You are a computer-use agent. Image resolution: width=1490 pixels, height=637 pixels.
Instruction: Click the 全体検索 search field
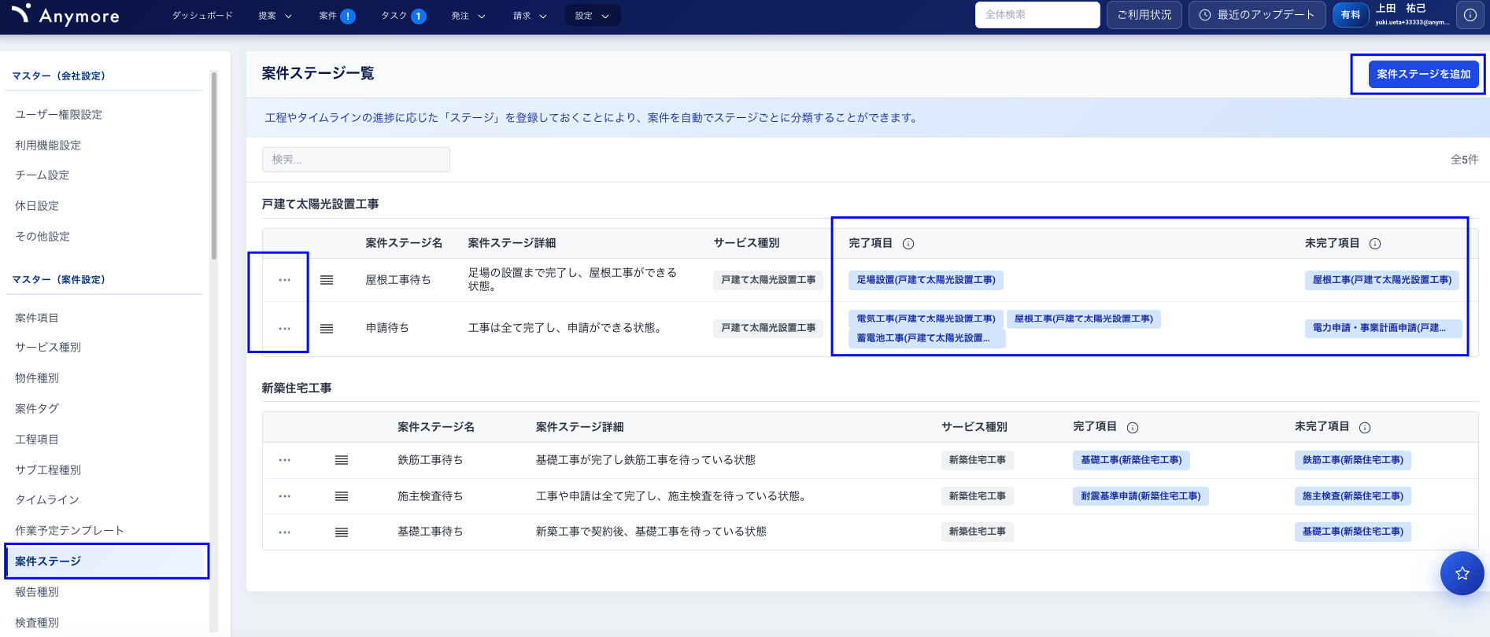[1037, 15]
